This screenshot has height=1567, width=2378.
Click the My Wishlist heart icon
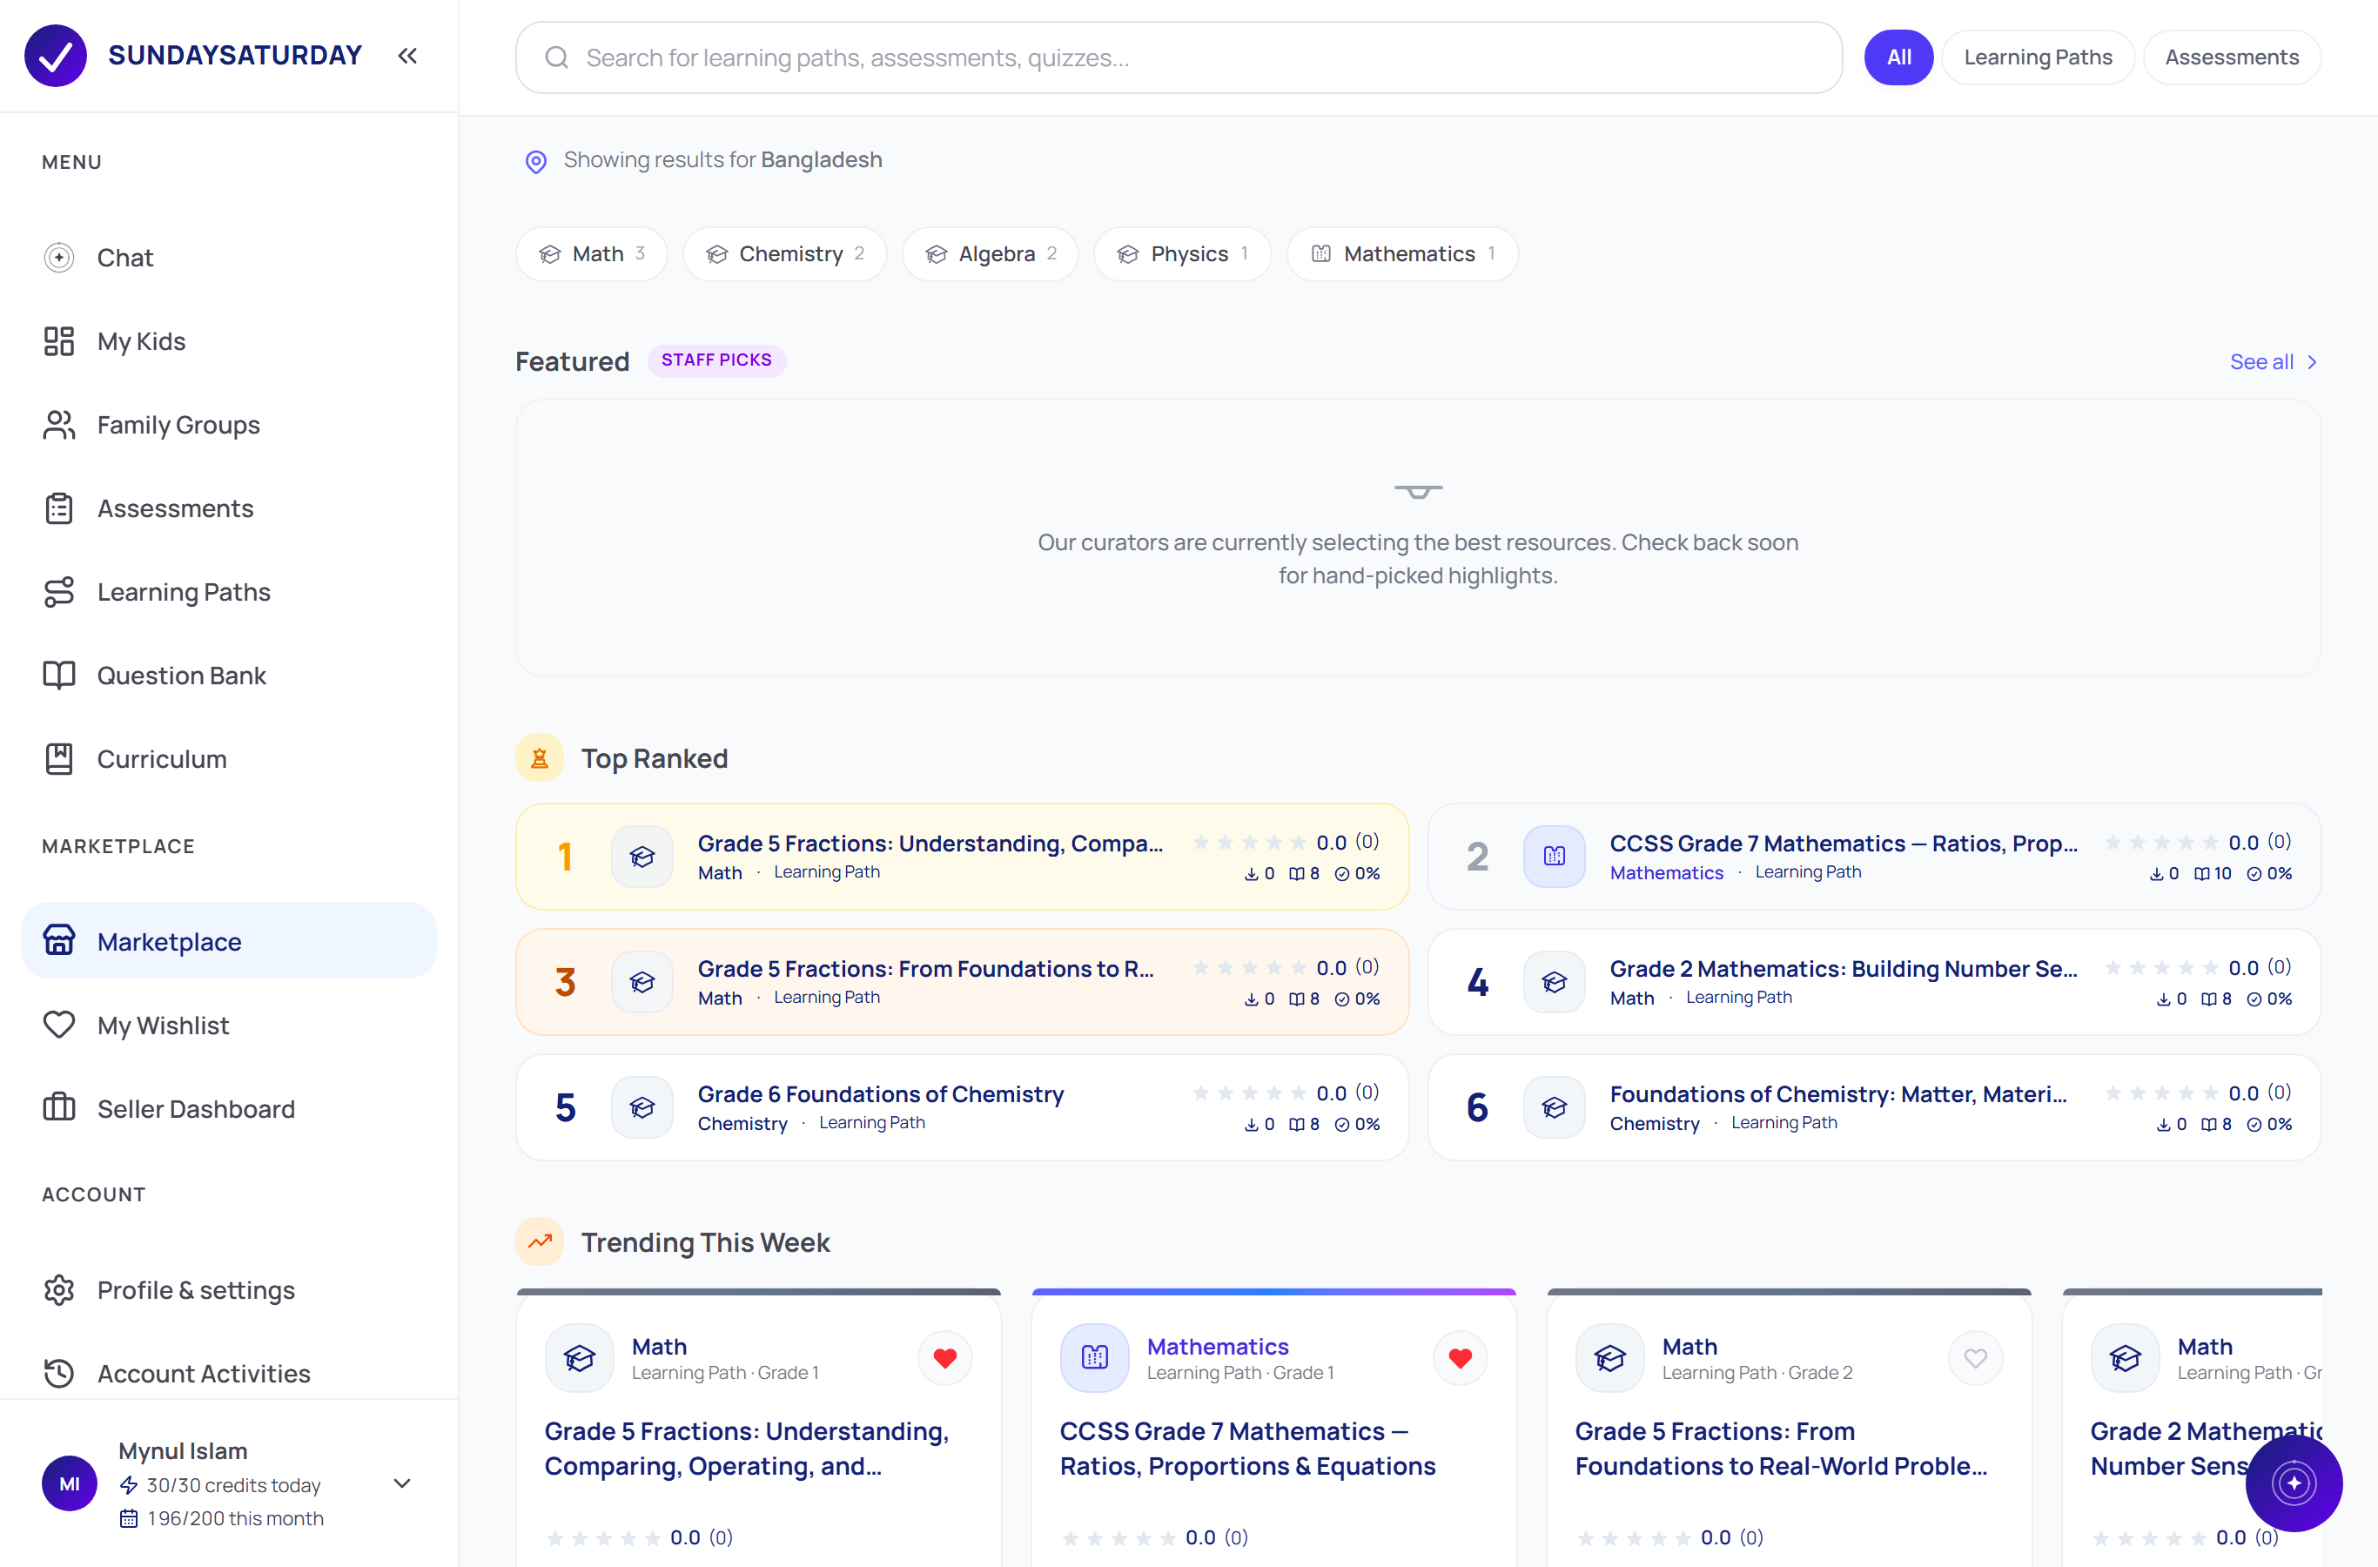pos(59,1026)
